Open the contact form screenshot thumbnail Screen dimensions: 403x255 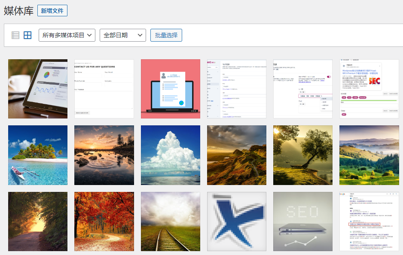coord(104,88)
